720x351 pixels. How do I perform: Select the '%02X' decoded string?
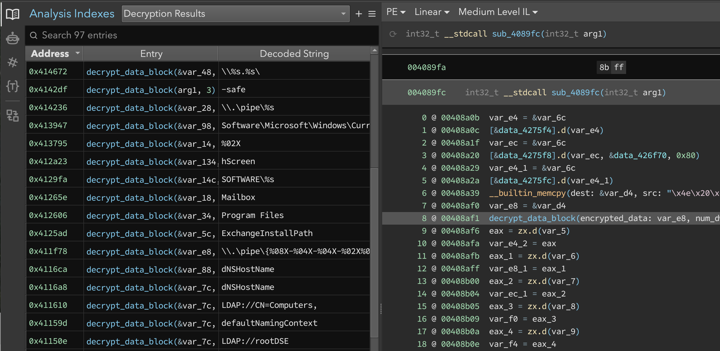point(231,143)
